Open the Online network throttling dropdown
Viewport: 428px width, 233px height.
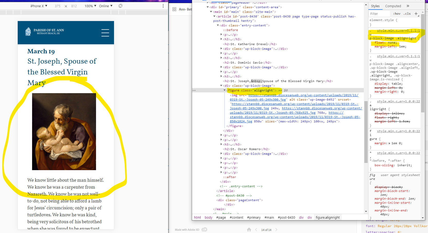click(106, 6)
